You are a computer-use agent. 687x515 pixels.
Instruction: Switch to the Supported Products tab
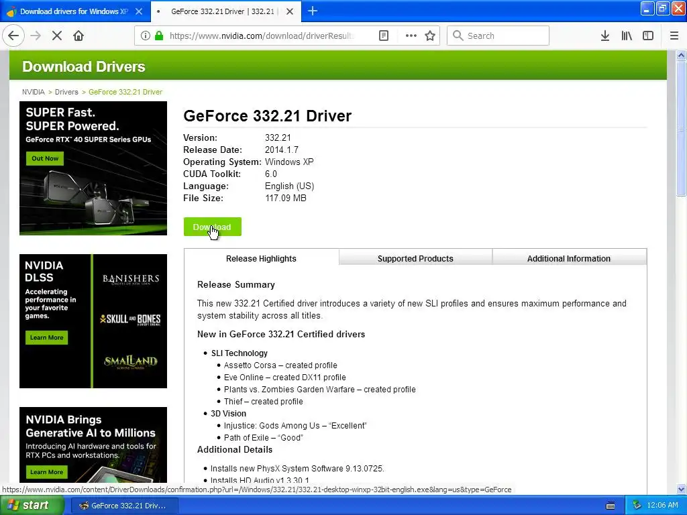click(415, 258)
